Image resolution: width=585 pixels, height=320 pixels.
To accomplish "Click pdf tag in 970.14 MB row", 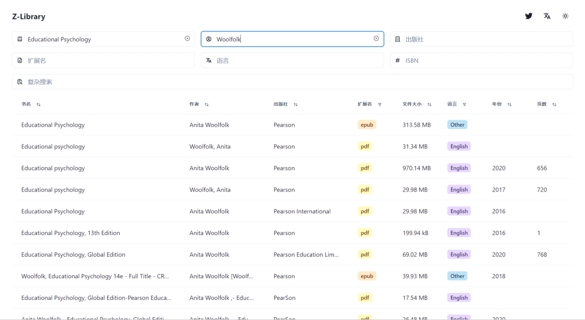I will [365, 168].
